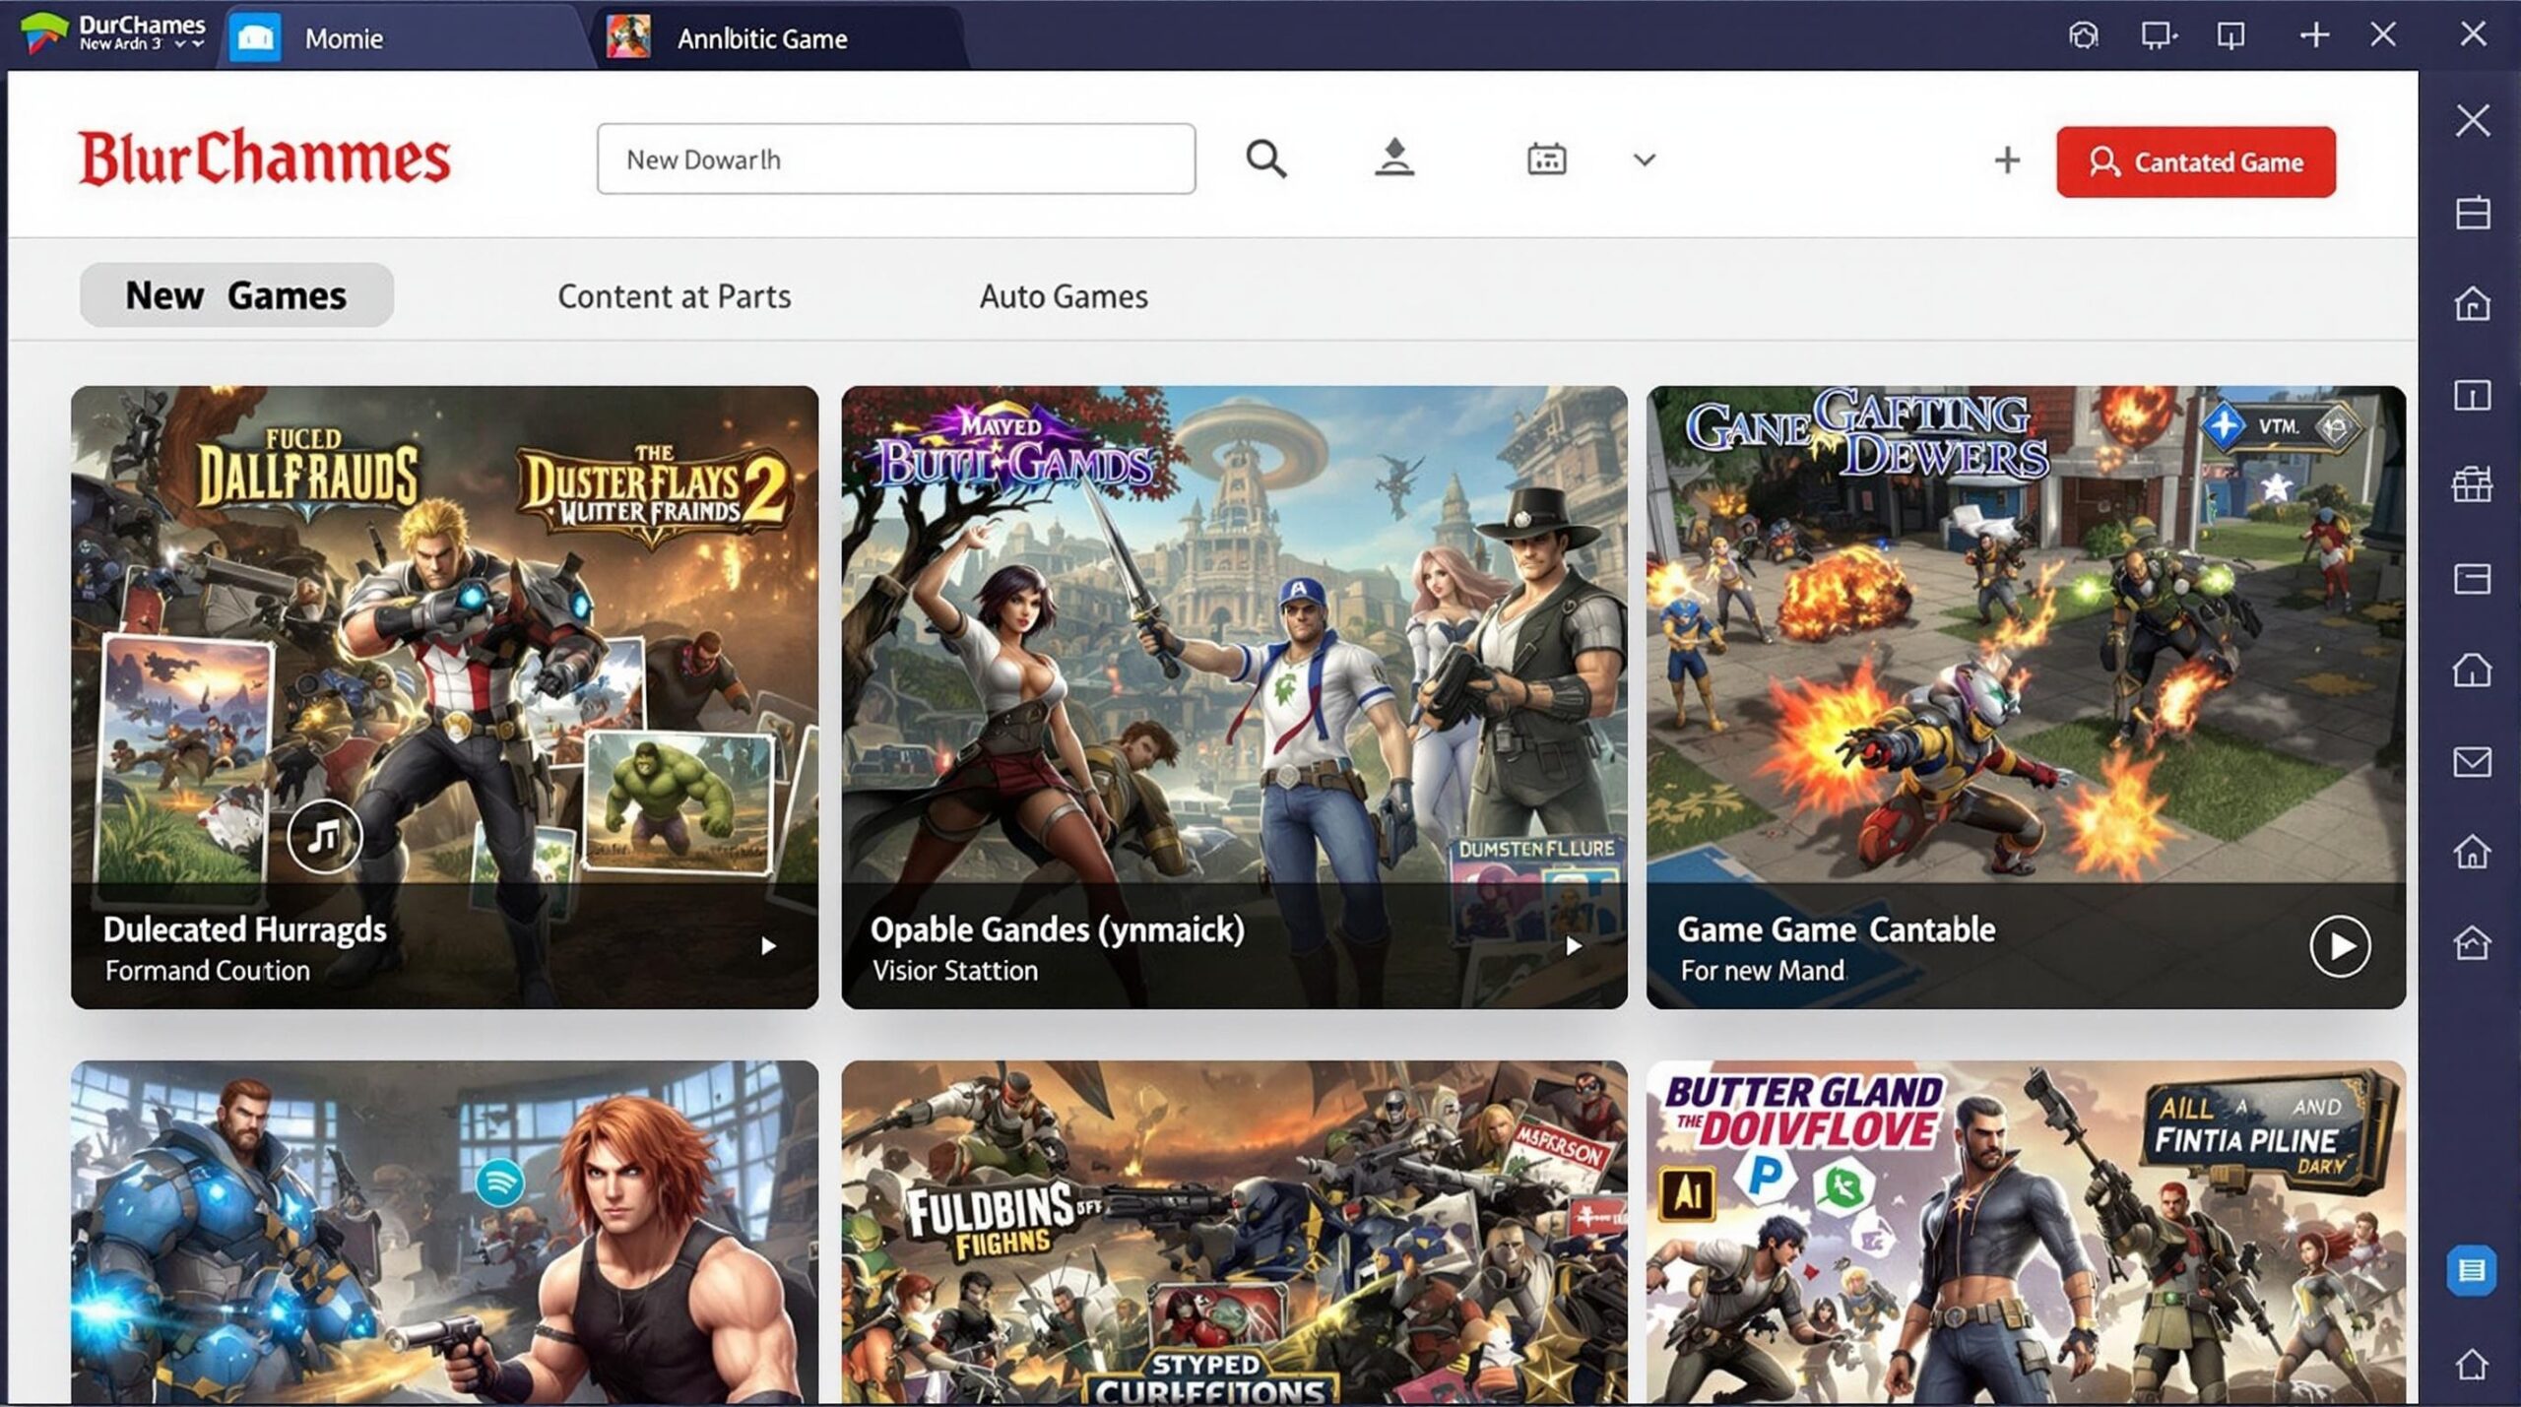Click the blue plus VTM badge on card
Screen dimensions: 2521x1407
point(2224,426)
